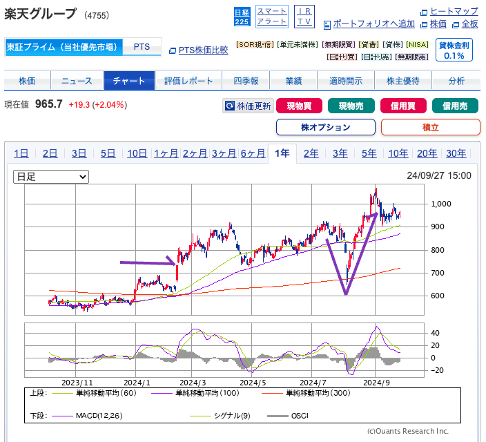486x442 pixels.
Task: Click the 株価更新 button
Action: pos(249,106)
